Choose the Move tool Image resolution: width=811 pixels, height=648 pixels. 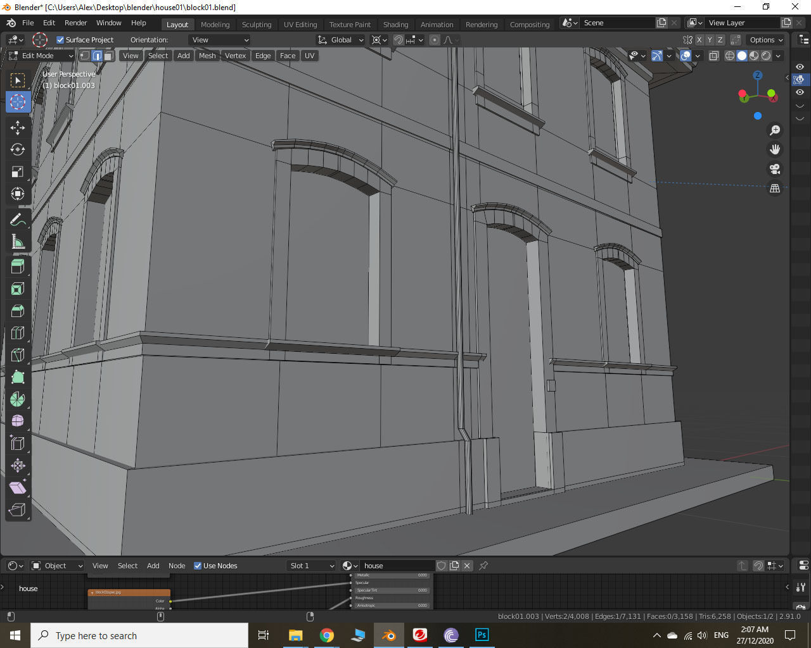pos(18,127)
